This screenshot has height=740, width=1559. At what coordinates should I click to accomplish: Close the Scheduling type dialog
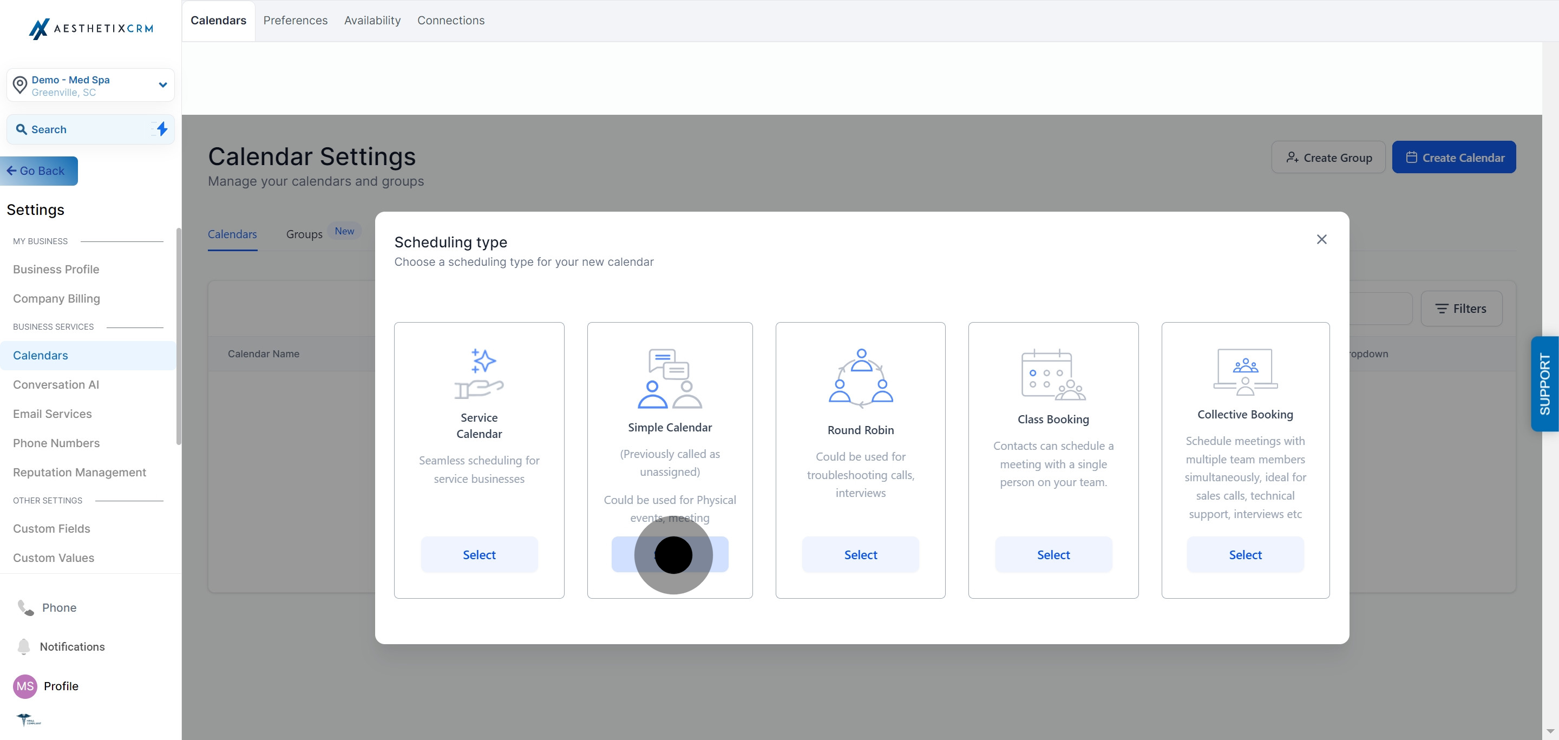coord(1321,240)
